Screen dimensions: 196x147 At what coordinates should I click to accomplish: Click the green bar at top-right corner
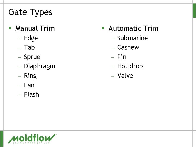click(194, 11)
